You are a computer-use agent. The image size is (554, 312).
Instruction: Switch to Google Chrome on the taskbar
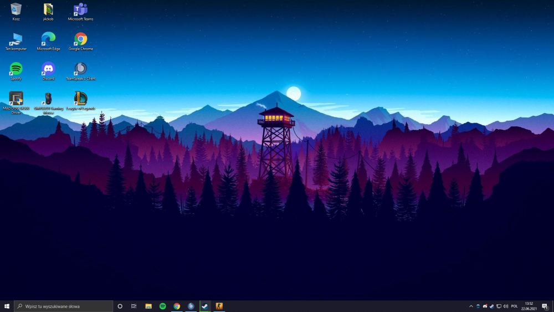(177, 306)
